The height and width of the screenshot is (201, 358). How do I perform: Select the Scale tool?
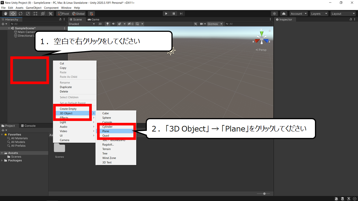click(28, 14)
